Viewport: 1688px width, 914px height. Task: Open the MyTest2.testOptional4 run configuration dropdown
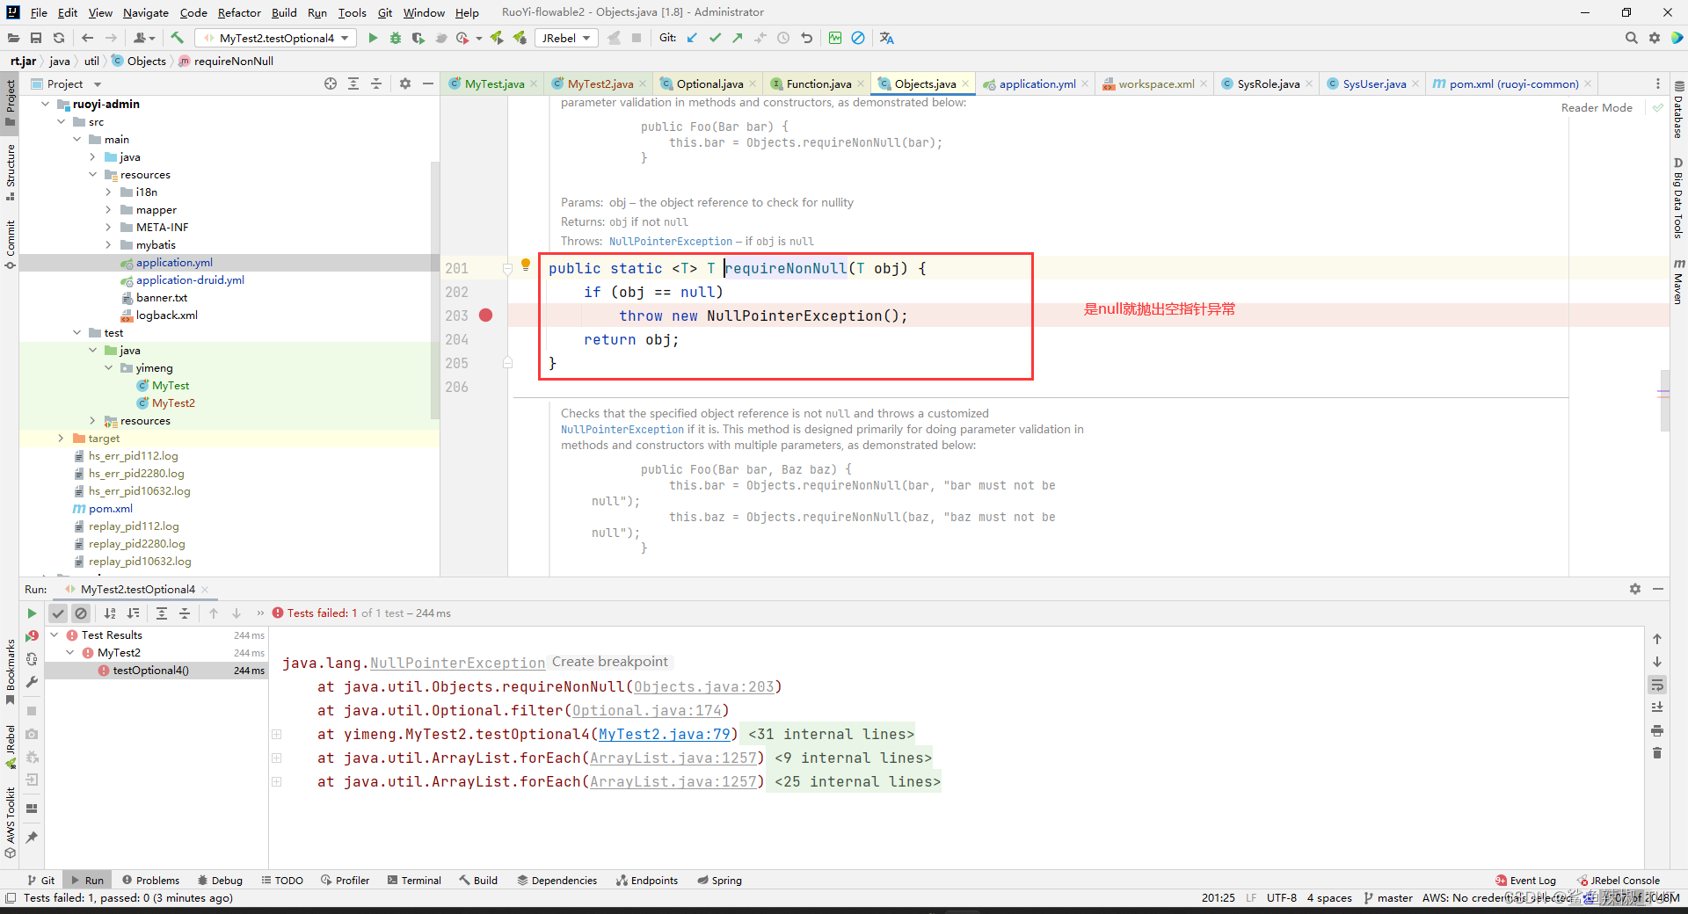(x=276, y=38)
